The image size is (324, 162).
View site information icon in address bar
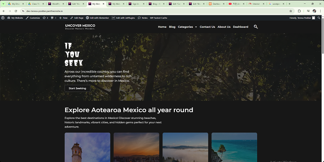[23, 11]
